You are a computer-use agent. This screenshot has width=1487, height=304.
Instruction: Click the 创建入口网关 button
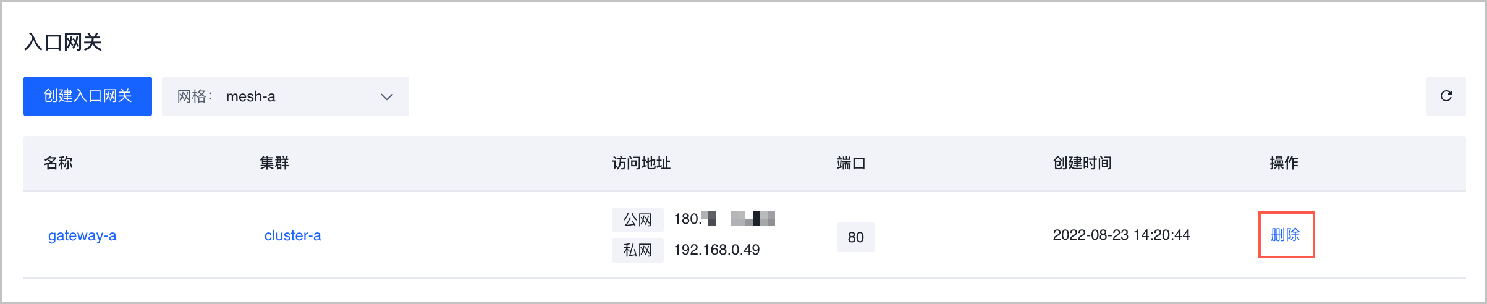click(x=88, y=96)
